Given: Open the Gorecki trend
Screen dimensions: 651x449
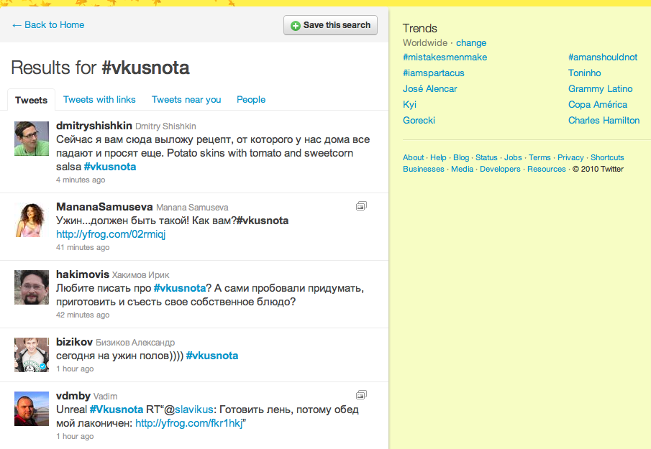Looking at the screenshot, I should pos(419,120).
